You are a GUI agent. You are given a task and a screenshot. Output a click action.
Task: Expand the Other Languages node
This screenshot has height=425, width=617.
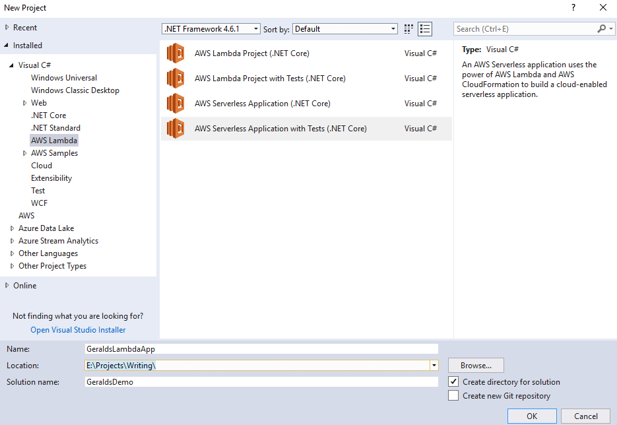(12, 253)
